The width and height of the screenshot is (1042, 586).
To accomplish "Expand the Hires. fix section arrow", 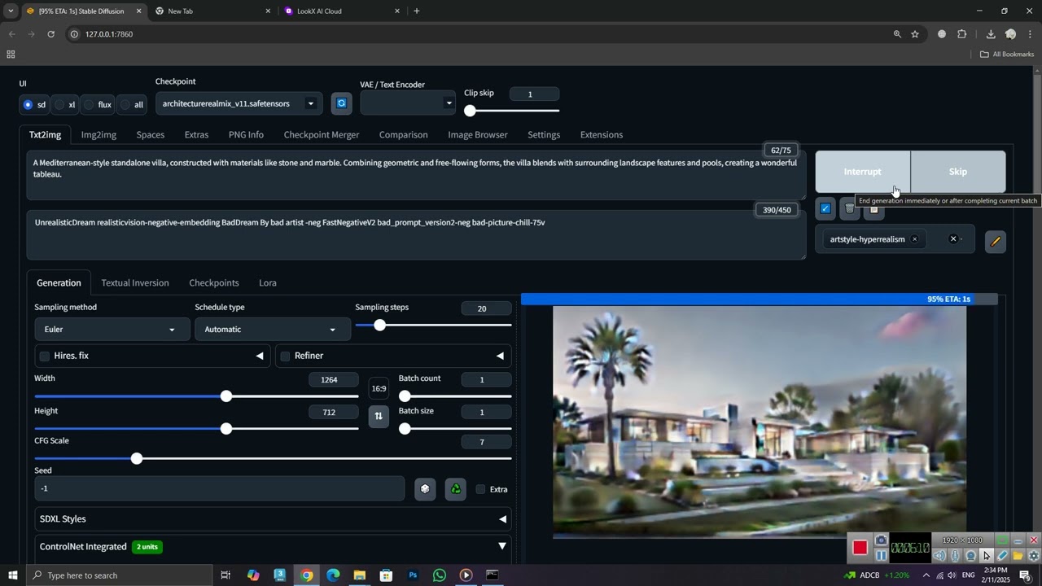I will point(260,356).
